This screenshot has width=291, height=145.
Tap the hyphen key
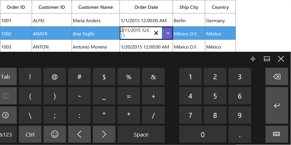(x=80, y=96)
